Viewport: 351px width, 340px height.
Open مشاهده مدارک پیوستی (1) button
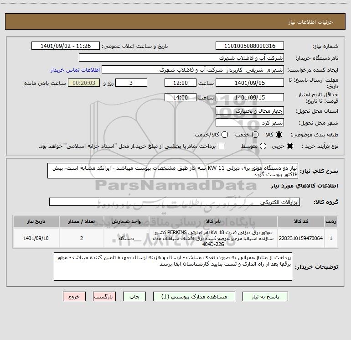coord(194,297)
